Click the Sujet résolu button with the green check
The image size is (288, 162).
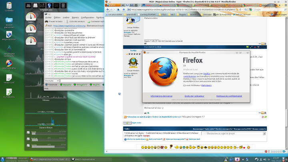click(x=127, y=123)
